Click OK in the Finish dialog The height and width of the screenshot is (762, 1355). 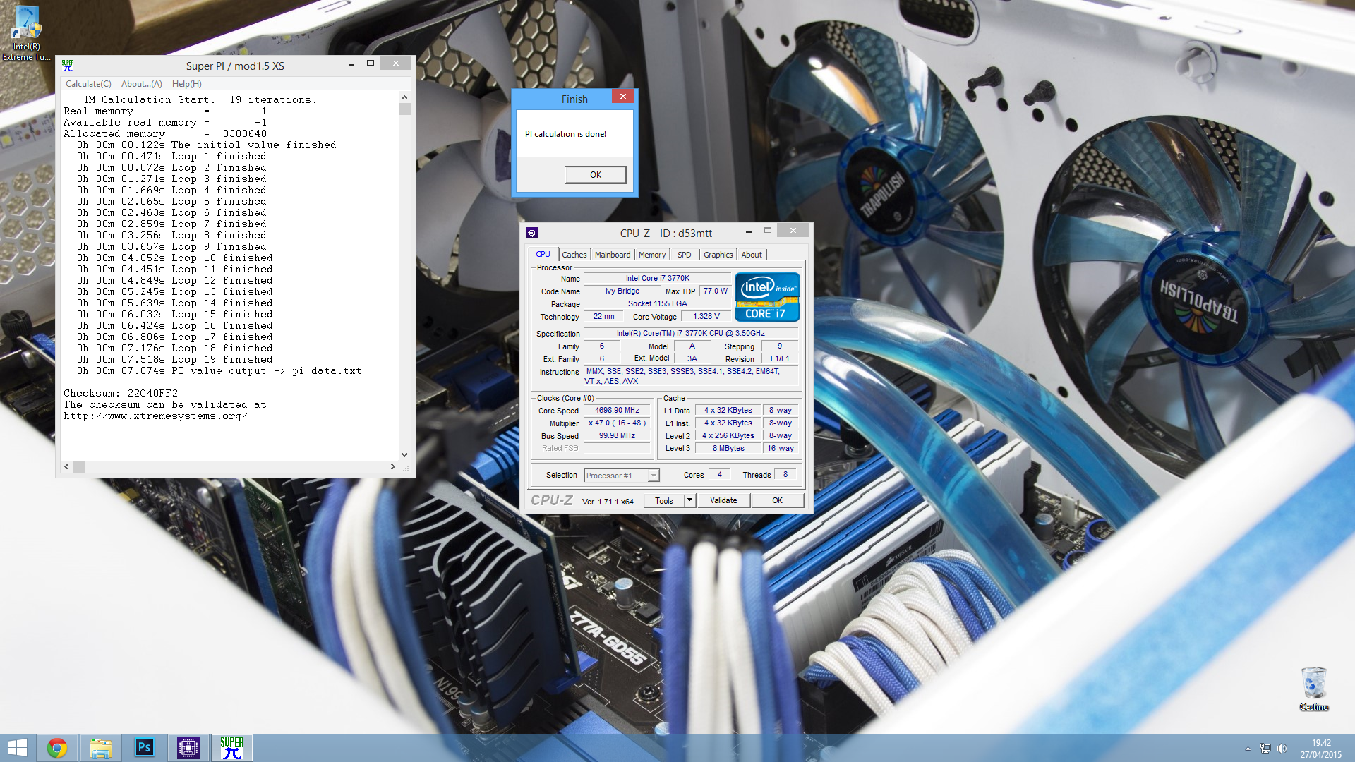pos(595,175)
